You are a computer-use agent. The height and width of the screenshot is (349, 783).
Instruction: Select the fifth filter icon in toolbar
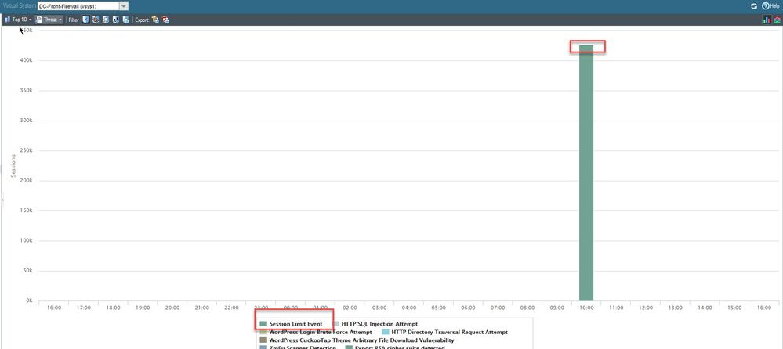[x=125, y=20]
